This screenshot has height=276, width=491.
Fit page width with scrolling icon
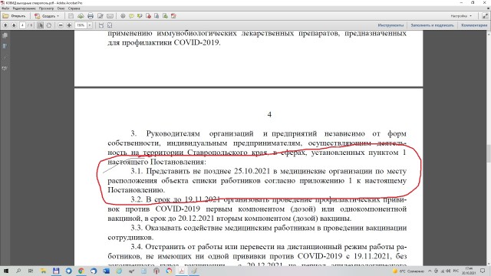[x=101, y=25]
